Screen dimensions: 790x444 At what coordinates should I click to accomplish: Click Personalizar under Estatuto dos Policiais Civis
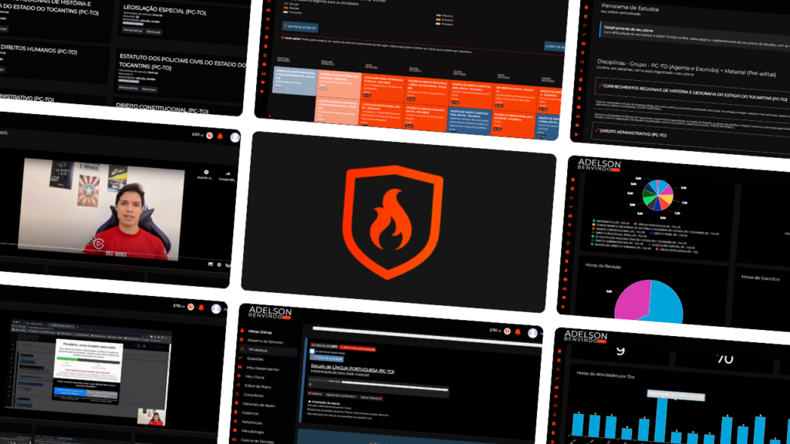click(128, 88)
